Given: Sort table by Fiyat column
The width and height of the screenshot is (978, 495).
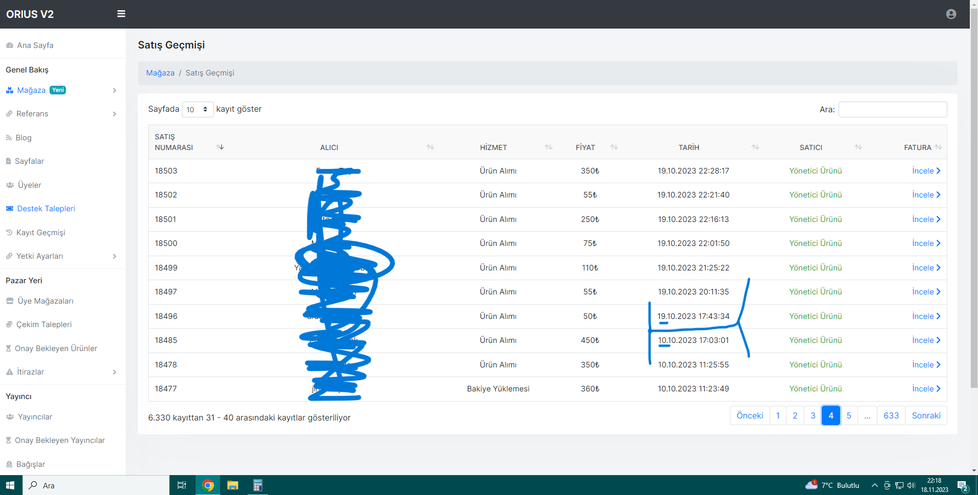Looking at the screenshot, I should pos(614,147).
